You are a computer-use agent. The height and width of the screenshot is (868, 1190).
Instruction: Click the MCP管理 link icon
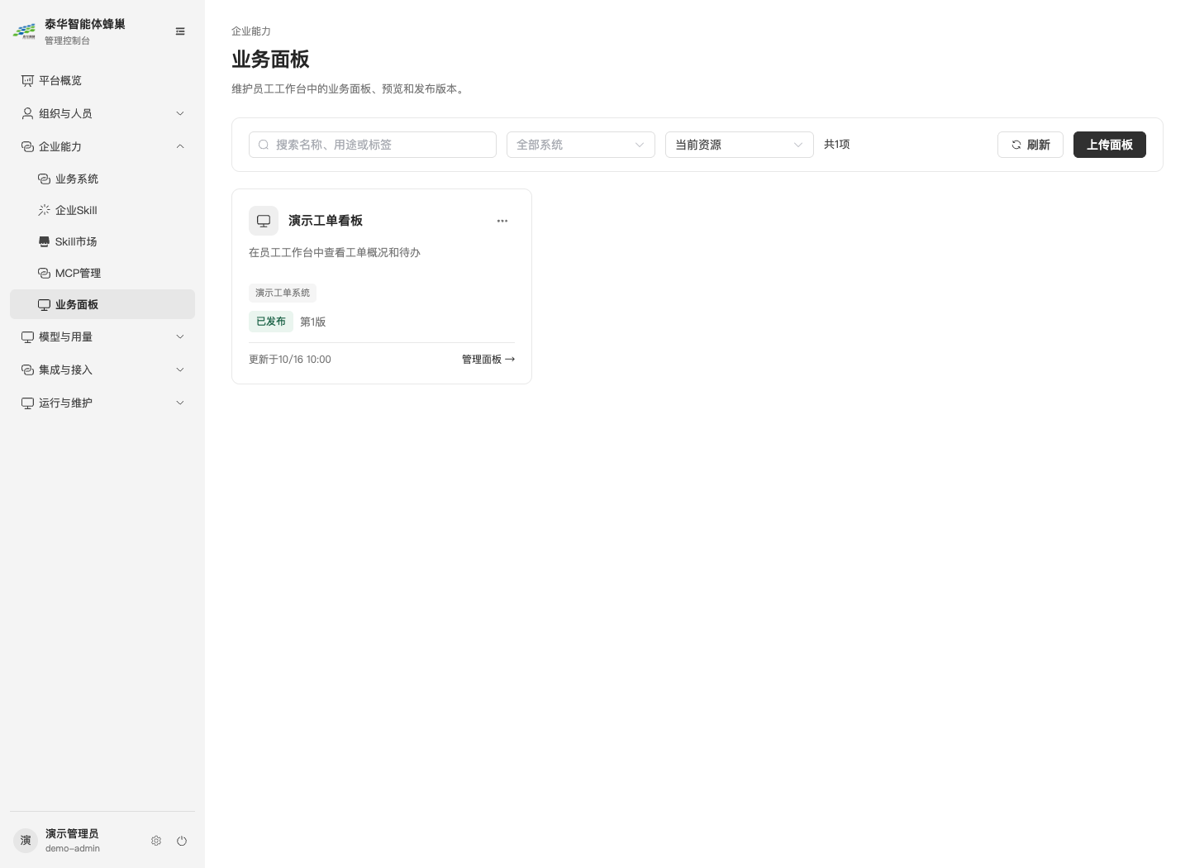[44, 273]
